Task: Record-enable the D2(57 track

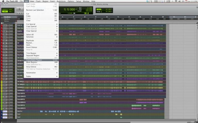Action: 8,100
